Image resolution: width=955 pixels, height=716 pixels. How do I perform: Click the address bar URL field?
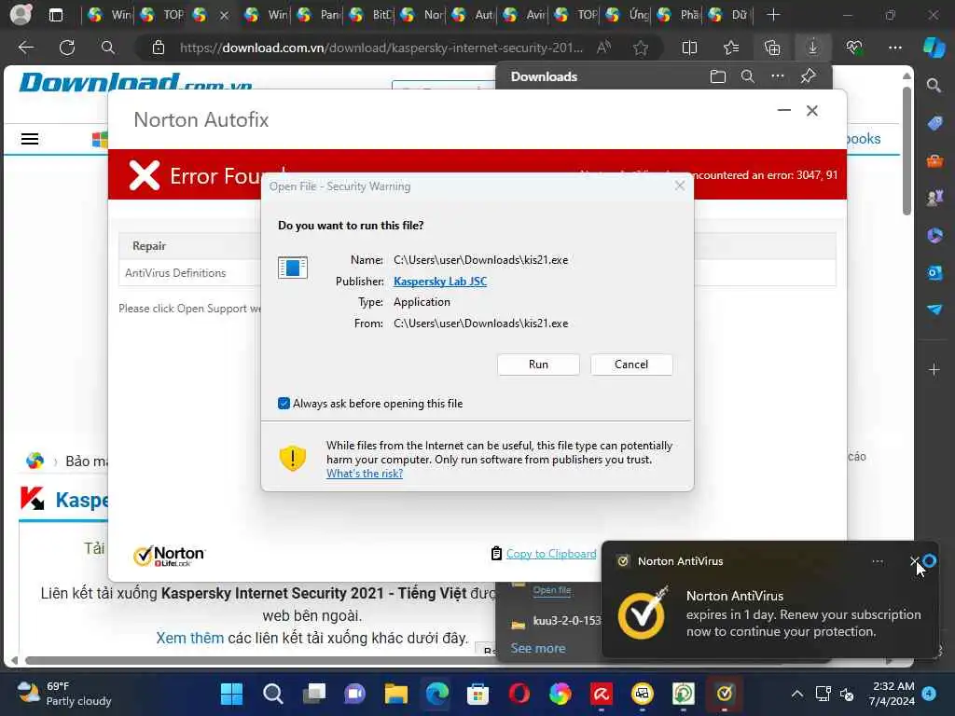(x=381, y=48)
